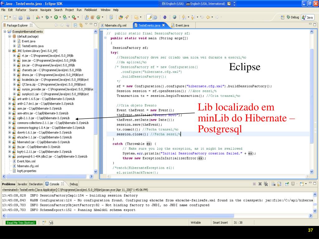Clear the Console output icon
The image size is (319, 239).
pyautogui.click(x=273, y=184)
